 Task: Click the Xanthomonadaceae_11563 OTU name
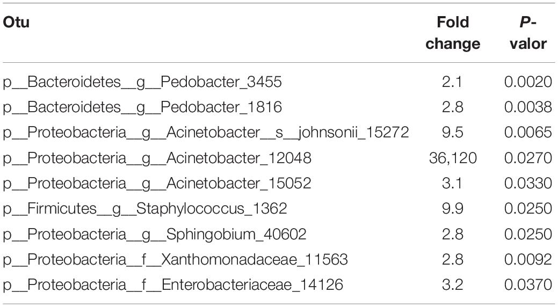175,260
